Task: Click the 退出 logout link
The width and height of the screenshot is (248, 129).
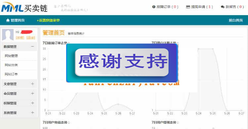Action: coord(30,38)
